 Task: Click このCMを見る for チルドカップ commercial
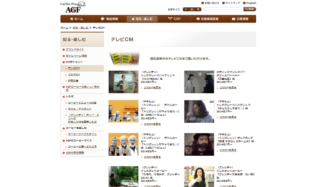tap(228, 150)
